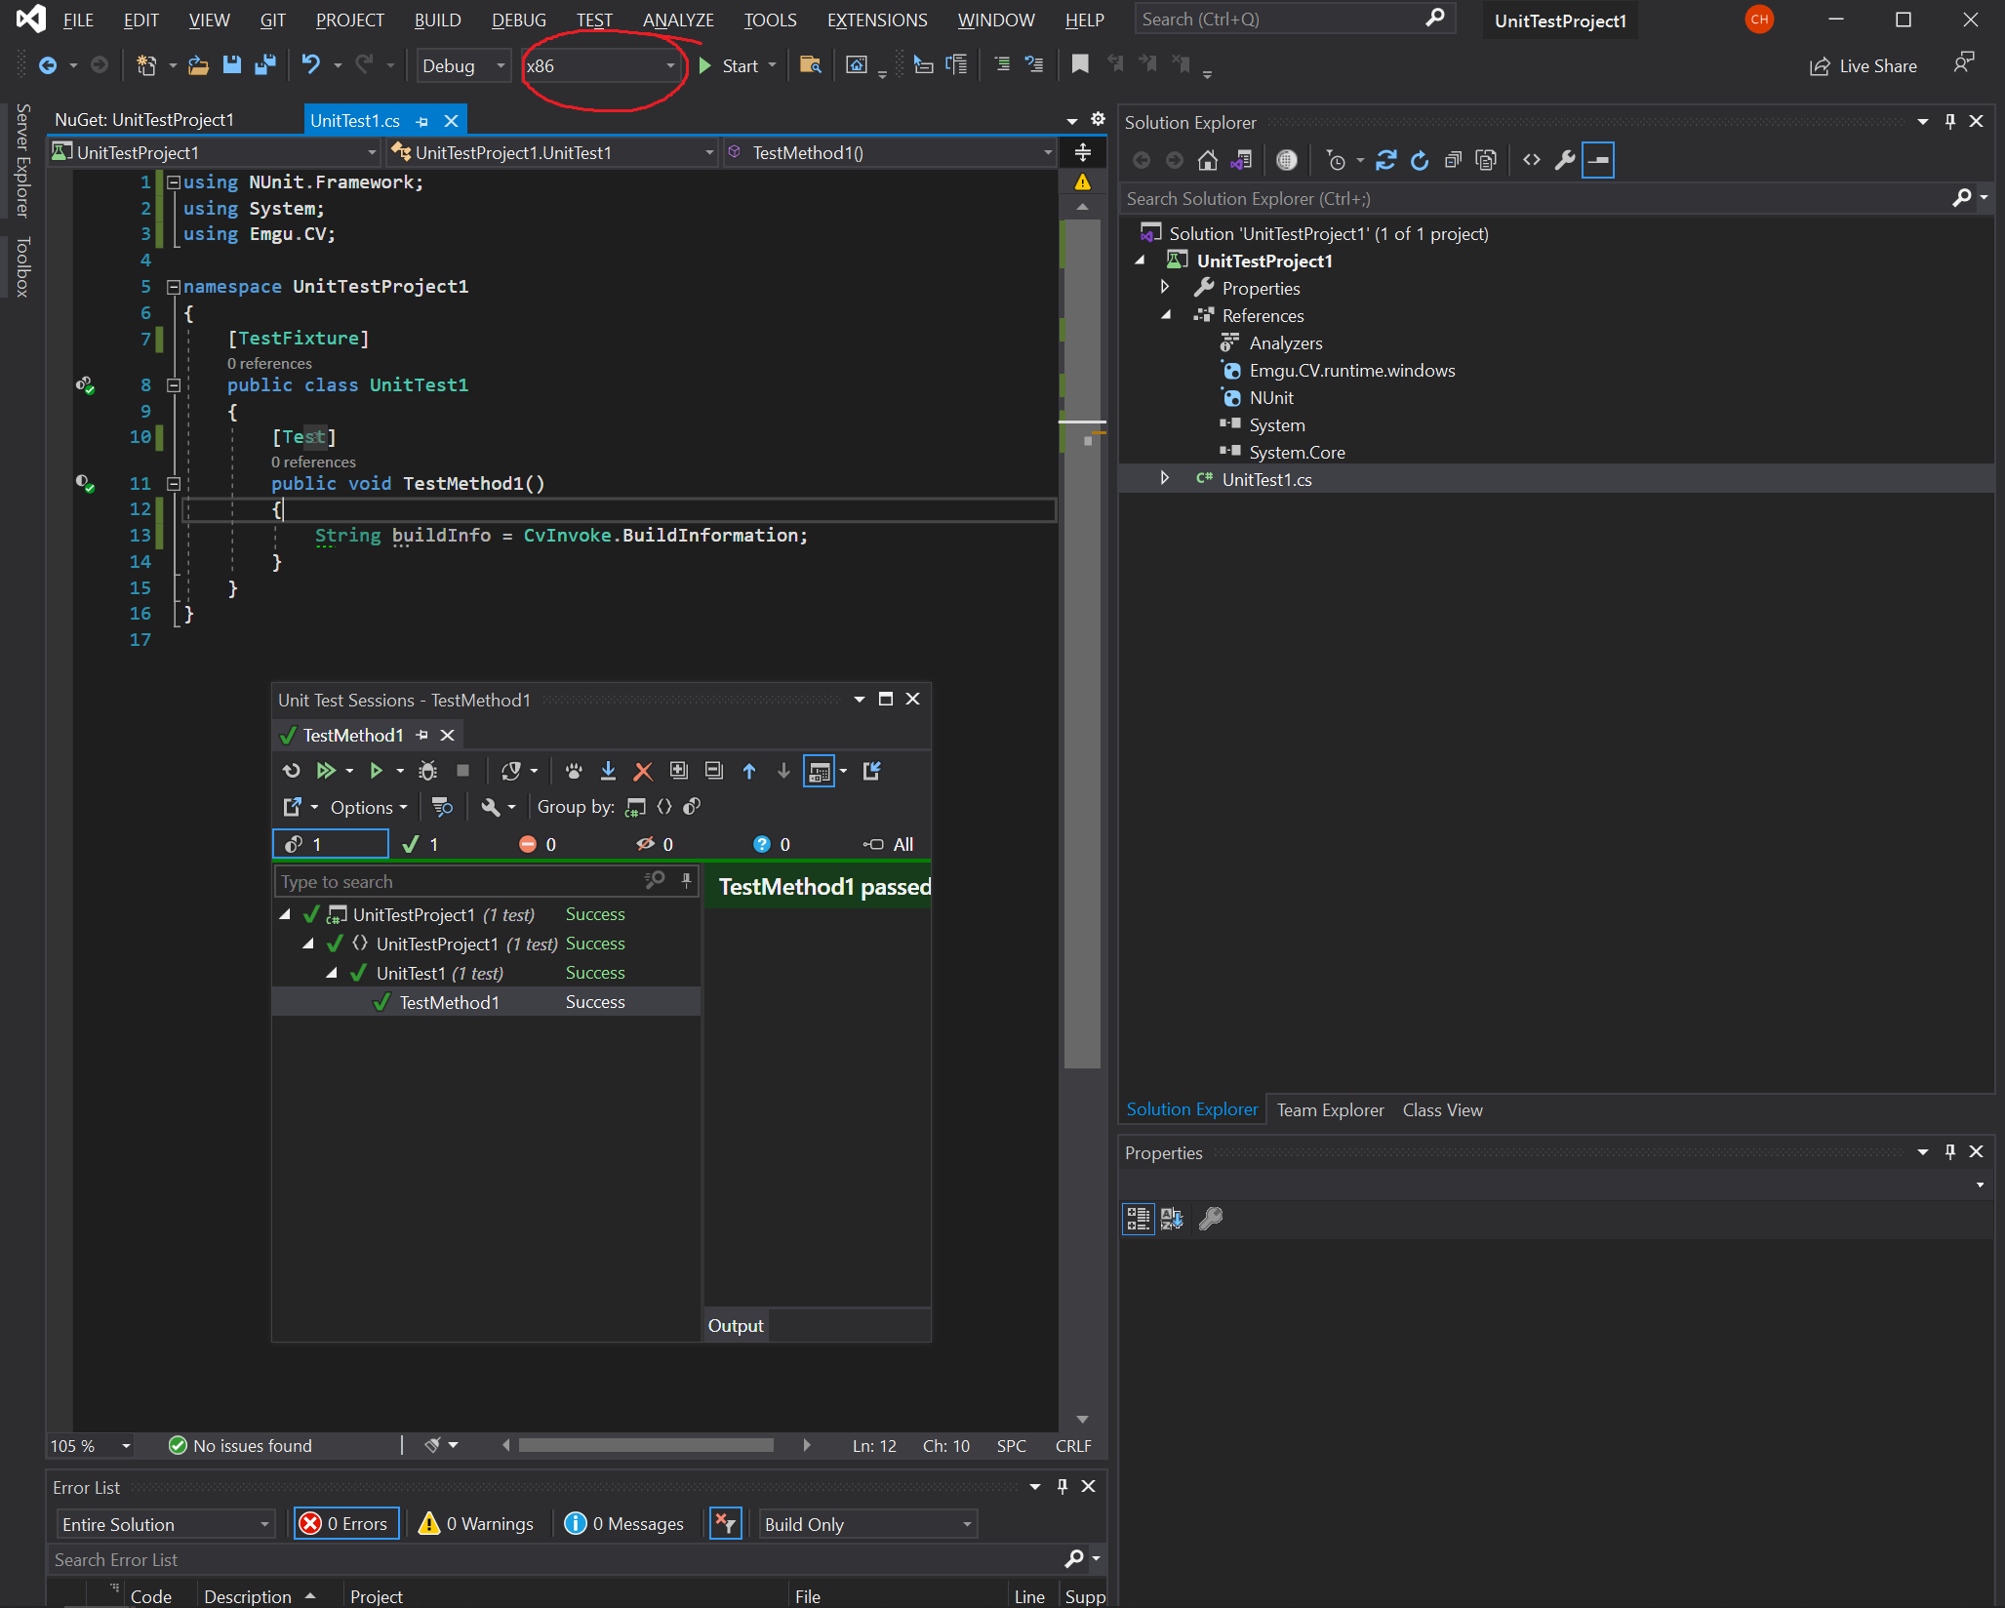Viewport: 2005px width, 1608px height.
Task: Open x86 platform dropdown
Action: (669, 65)
